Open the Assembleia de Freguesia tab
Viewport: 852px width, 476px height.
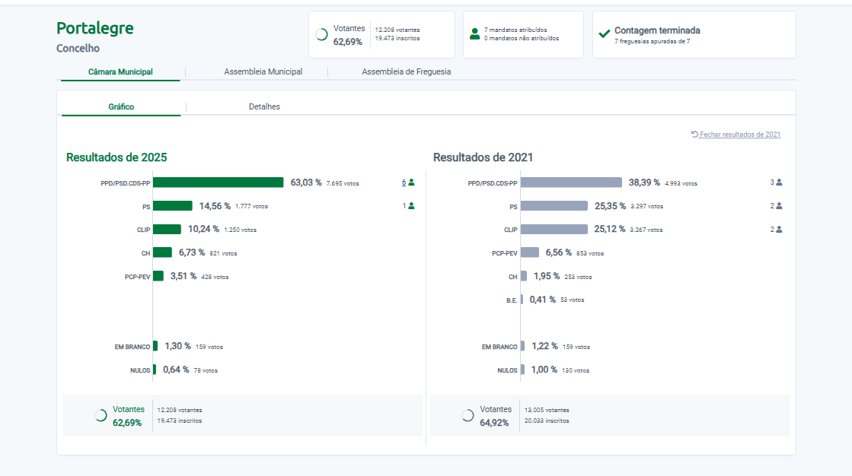pyautogui.click(x=406, y=71)
